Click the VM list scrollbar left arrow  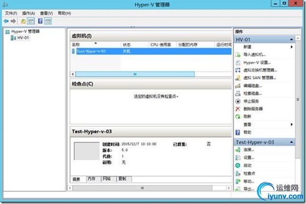point(73,74)
